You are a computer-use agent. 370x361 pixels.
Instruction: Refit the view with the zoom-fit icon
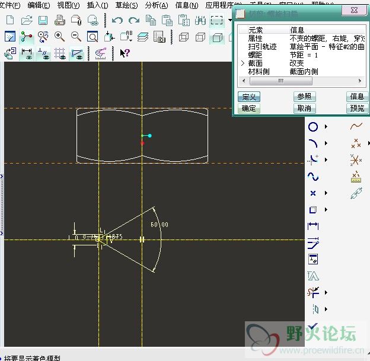(x=92, y=37)
